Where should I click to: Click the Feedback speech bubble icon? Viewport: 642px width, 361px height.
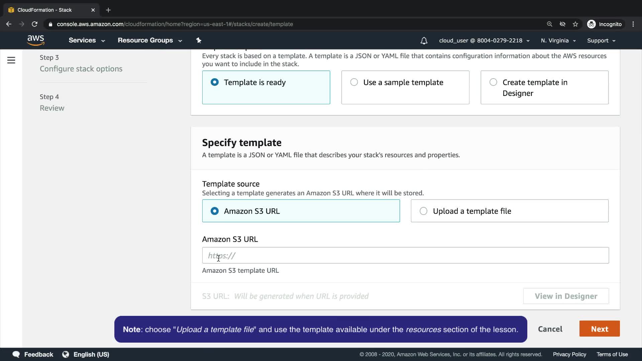[16, 354]
